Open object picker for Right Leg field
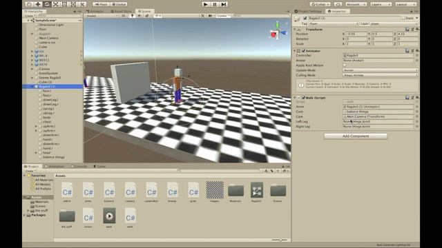The width and height of the screenshot is (442, 248). tap(417, 127)
